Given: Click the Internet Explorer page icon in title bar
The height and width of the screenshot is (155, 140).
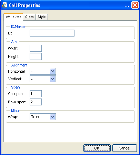Looking at the screenshot, I should pyautogui.click(x=4, y=5).
